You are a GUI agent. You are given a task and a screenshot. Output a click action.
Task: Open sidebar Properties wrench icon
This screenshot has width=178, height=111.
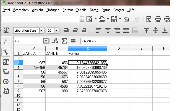pyautogui.click(x=6, y=52)
